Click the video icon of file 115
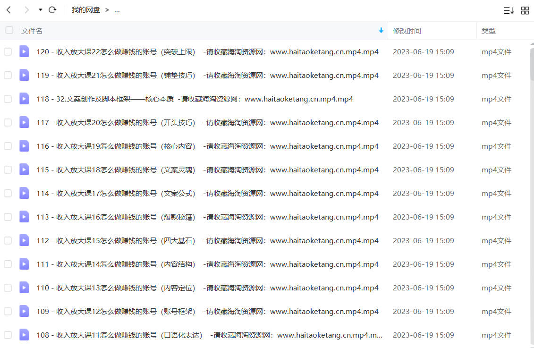534x348 pixels. 24,170
